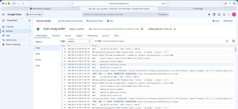Select the Observability tab
238x109 pixels.
42,36
